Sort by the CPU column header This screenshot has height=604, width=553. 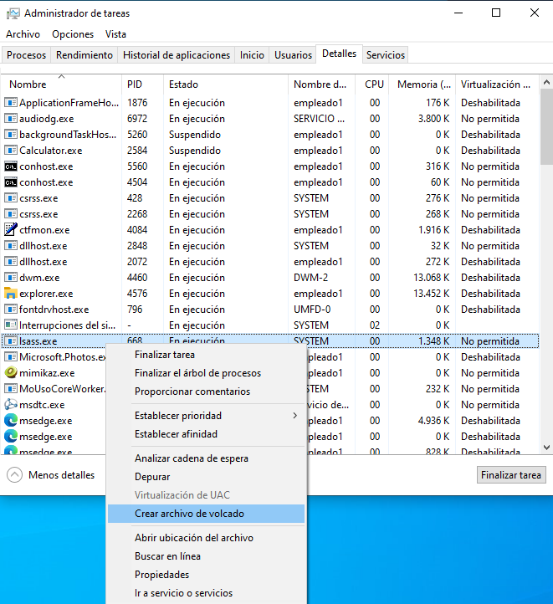pyautogui.click(x=371, y=84)
